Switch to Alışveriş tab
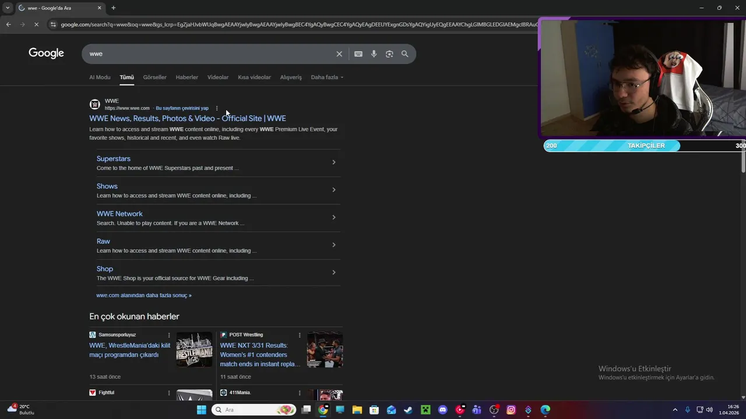Image resolution: width=746 pixels, height=419 pixels. tap(291, 77)
